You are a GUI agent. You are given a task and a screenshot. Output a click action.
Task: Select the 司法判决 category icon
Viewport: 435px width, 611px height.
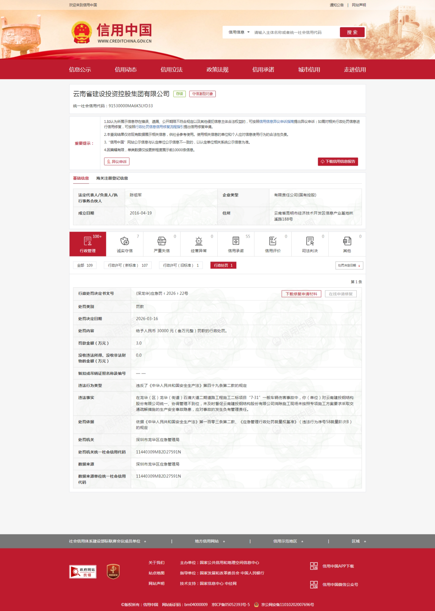pos(310,241)
